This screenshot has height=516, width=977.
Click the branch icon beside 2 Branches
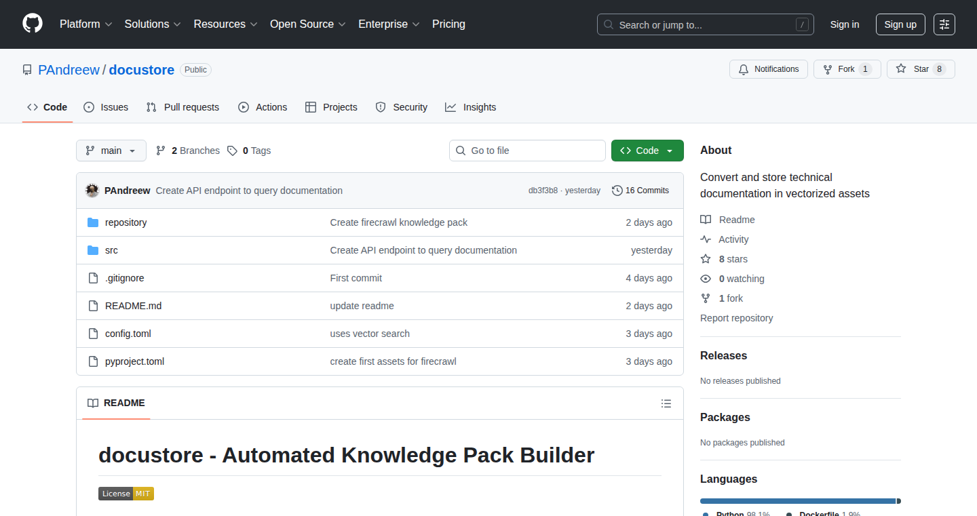161,151
